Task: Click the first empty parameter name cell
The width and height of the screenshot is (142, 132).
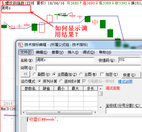Action: point(30,93)
